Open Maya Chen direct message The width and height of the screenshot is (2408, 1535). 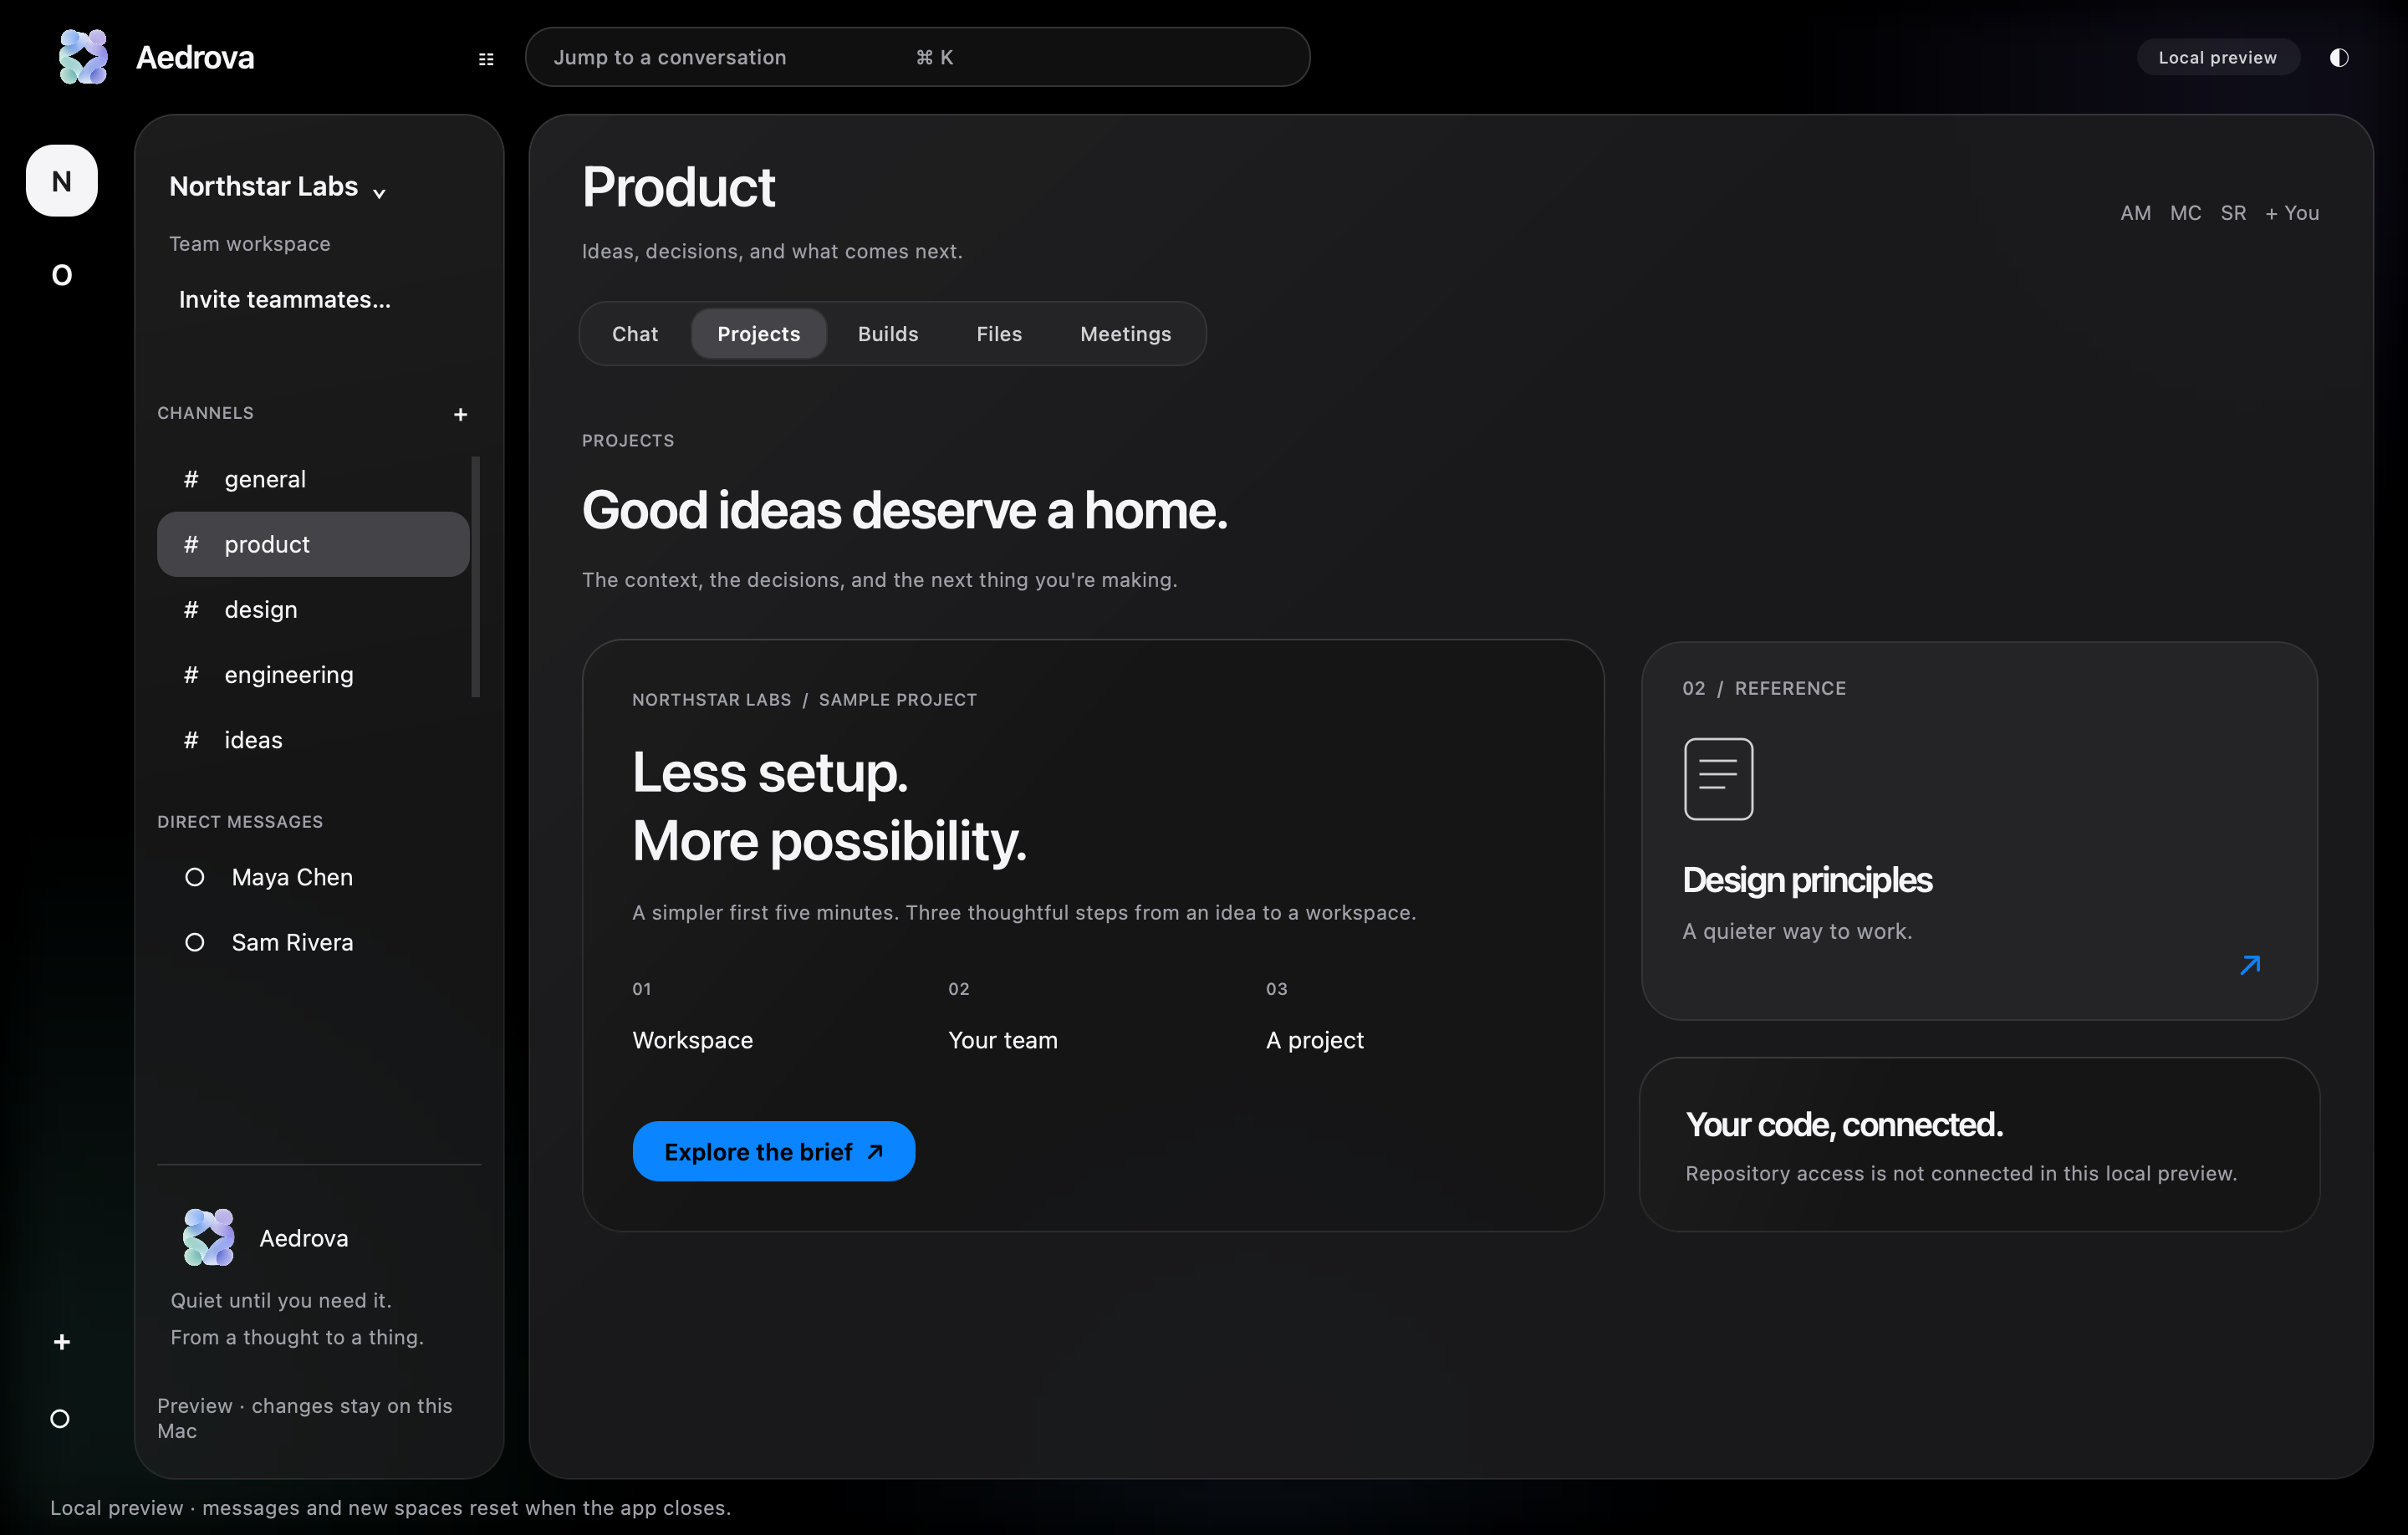313,877
